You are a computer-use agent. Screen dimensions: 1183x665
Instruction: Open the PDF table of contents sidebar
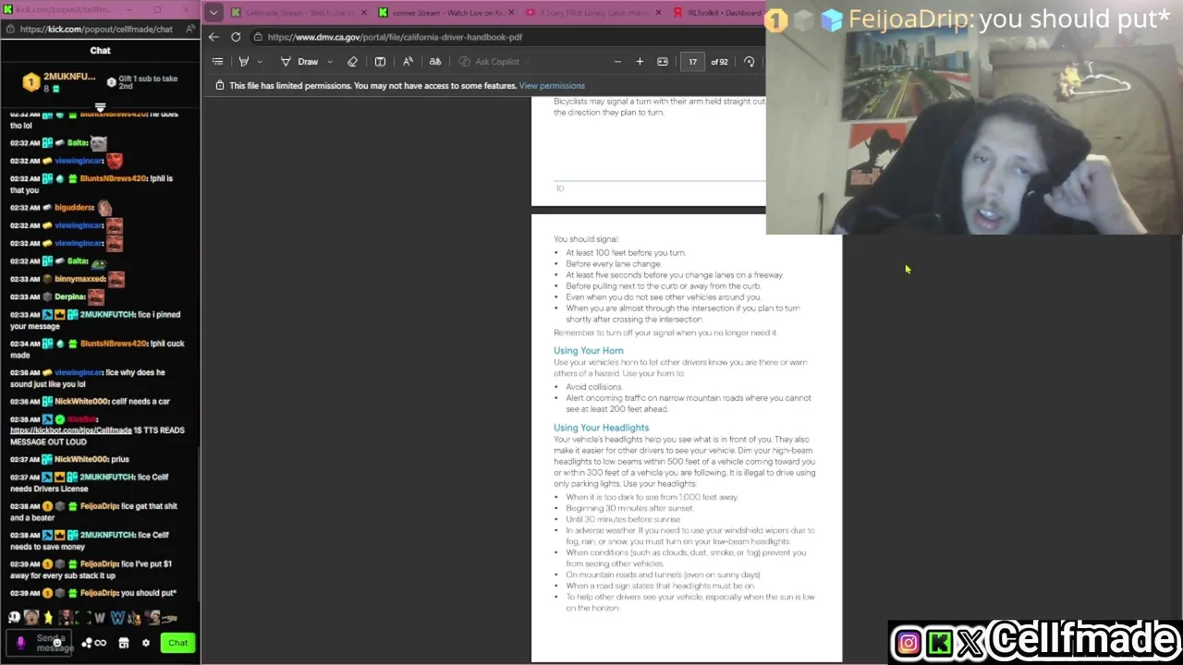pyautogui.click(x=217, y=62)
